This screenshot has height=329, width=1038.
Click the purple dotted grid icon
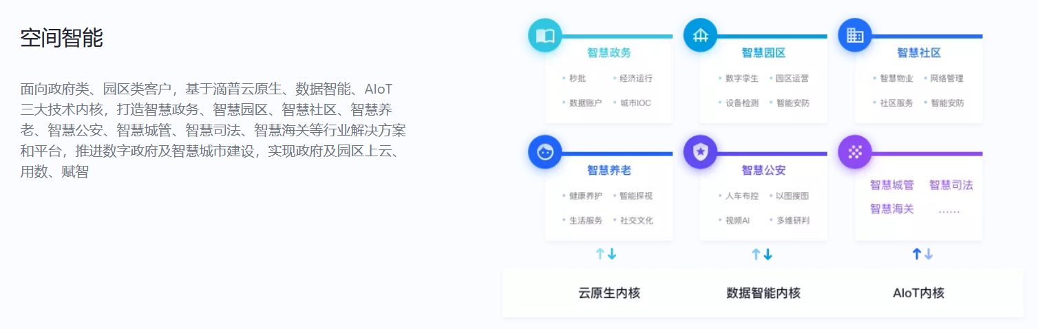pyautogui.click(x=855, y=153)
